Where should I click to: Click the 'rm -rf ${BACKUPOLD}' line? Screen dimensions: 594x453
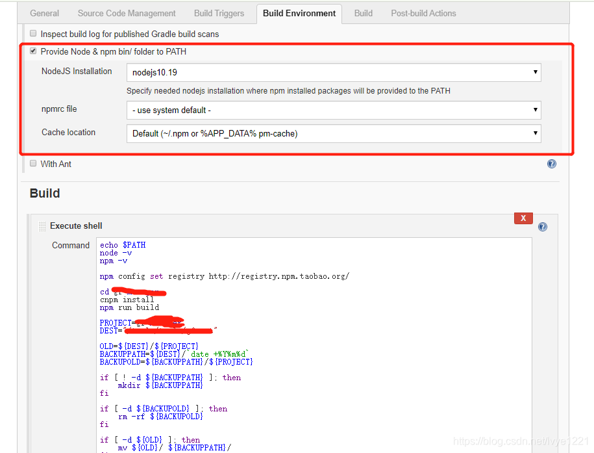[x=160, y=416]
